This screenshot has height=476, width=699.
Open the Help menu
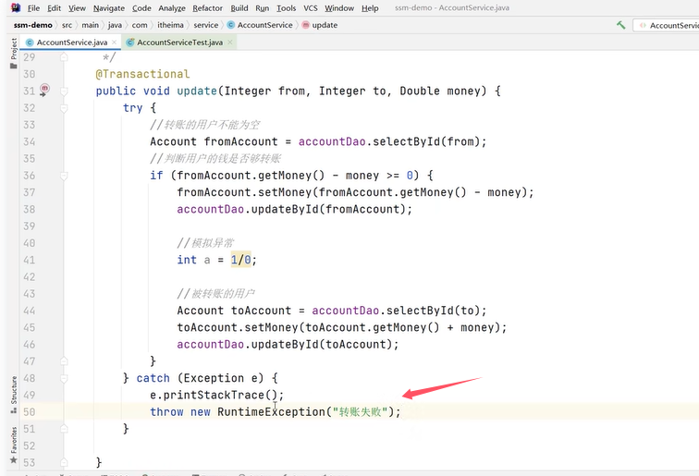tap(370, 8)
